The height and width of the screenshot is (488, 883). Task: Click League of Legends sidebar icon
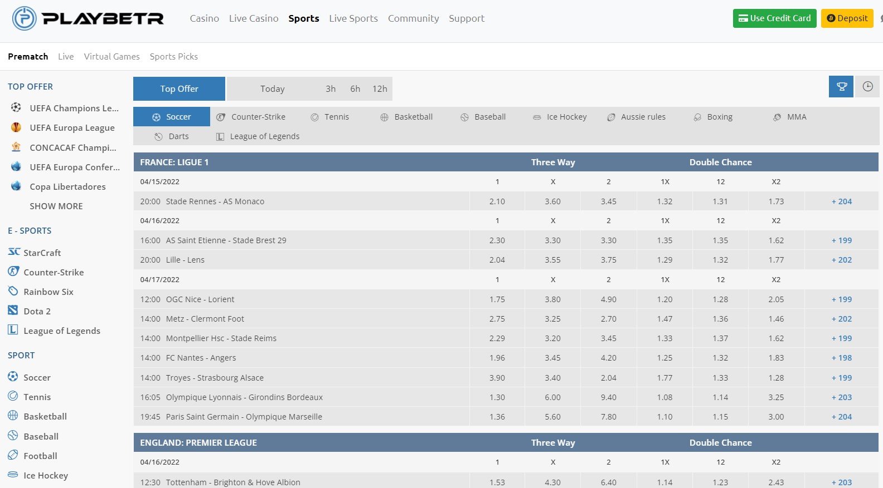[x=13, y=330]
